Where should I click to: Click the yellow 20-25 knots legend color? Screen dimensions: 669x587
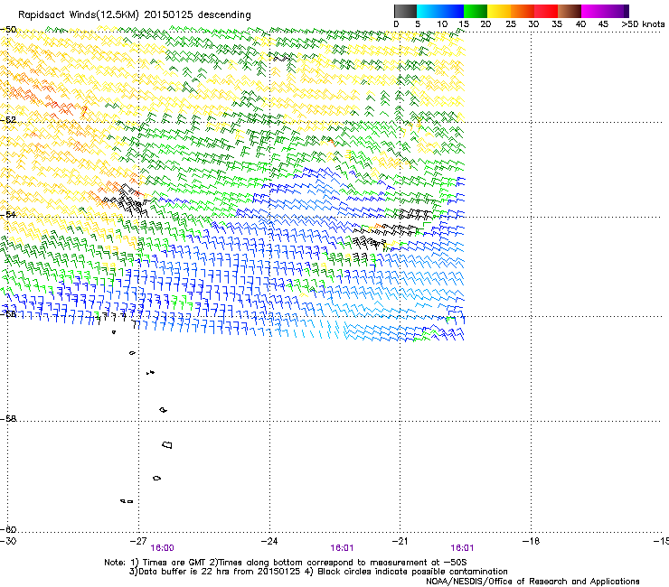point(499,11)
